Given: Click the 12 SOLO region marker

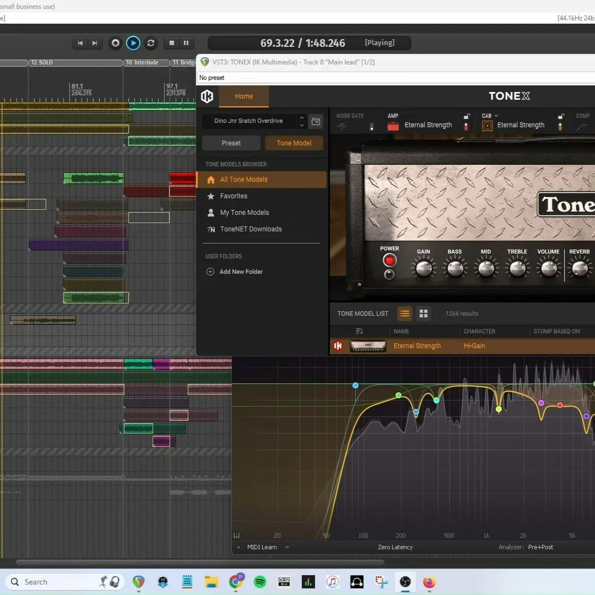Looking at the screenshot, I should point(75,63).
